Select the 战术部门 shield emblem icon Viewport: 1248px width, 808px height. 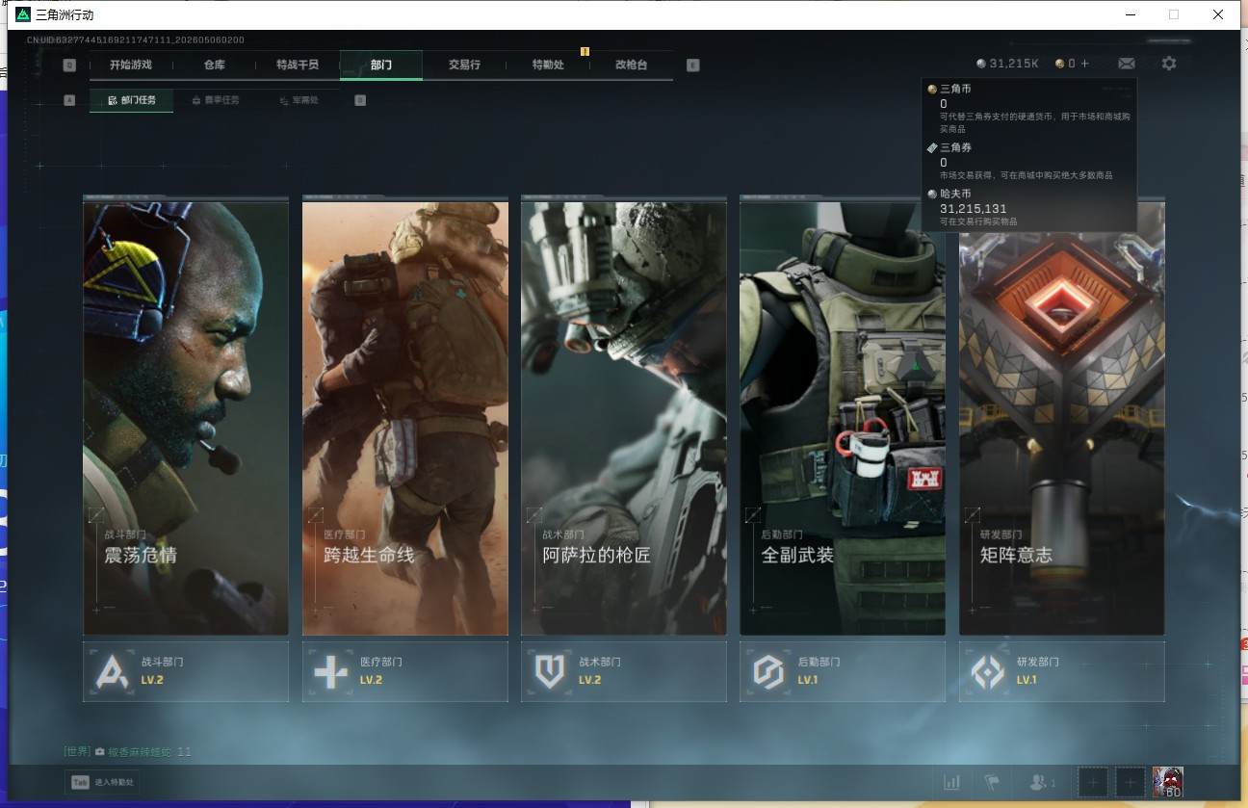(549, 671)
